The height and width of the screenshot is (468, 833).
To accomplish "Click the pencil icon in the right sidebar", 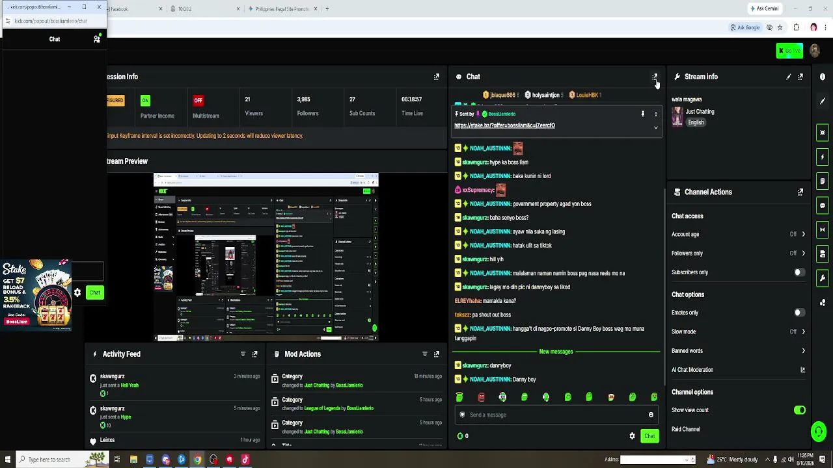I will [823, 101].
